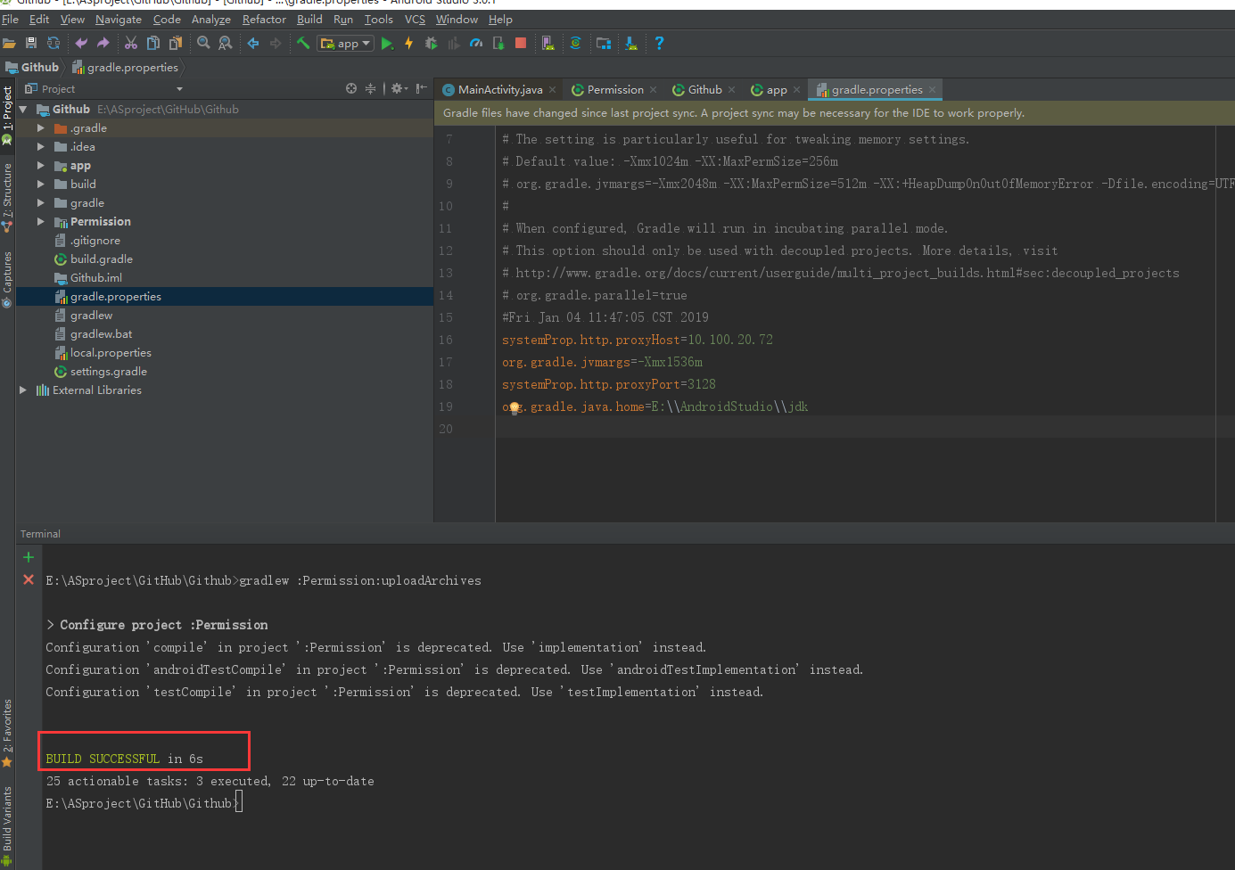Add new terminal session plus icon
Screen dimensions: 1235x870
(x=29, y=557)
